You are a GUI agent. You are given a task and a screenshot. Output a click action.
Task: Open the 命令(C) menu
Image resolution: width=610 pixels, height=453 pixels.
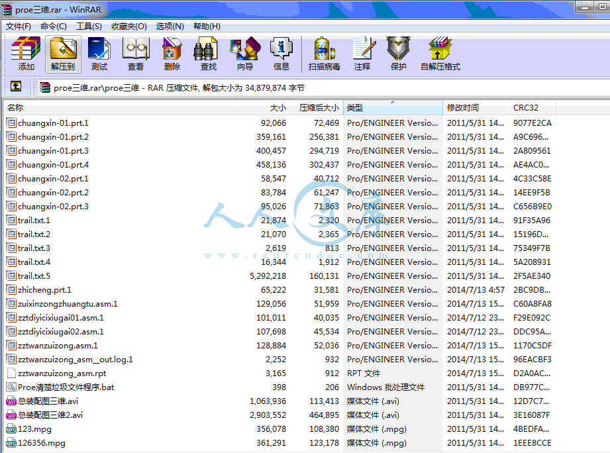pos(54,26)
